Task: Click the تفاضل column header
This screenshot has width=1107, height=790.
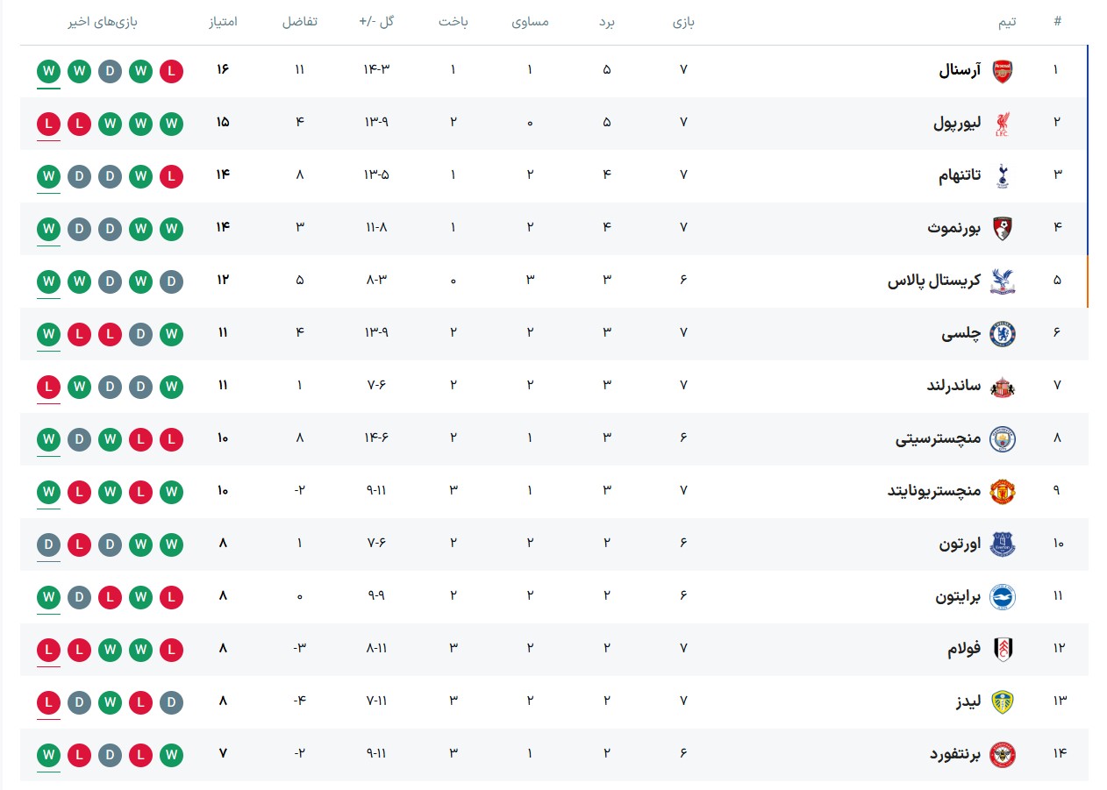Action: tap(299, 22)
